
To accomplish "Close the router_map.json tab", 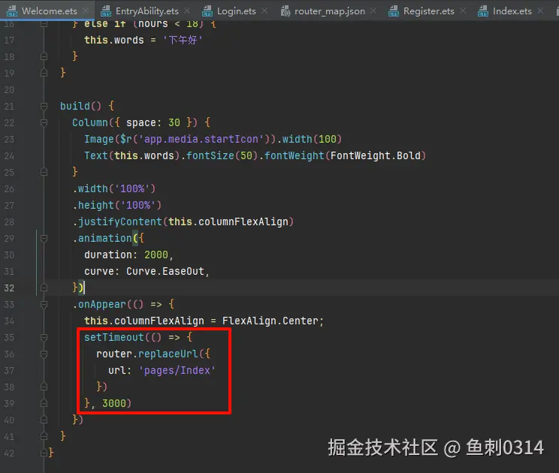I will [x=373, y=11].
